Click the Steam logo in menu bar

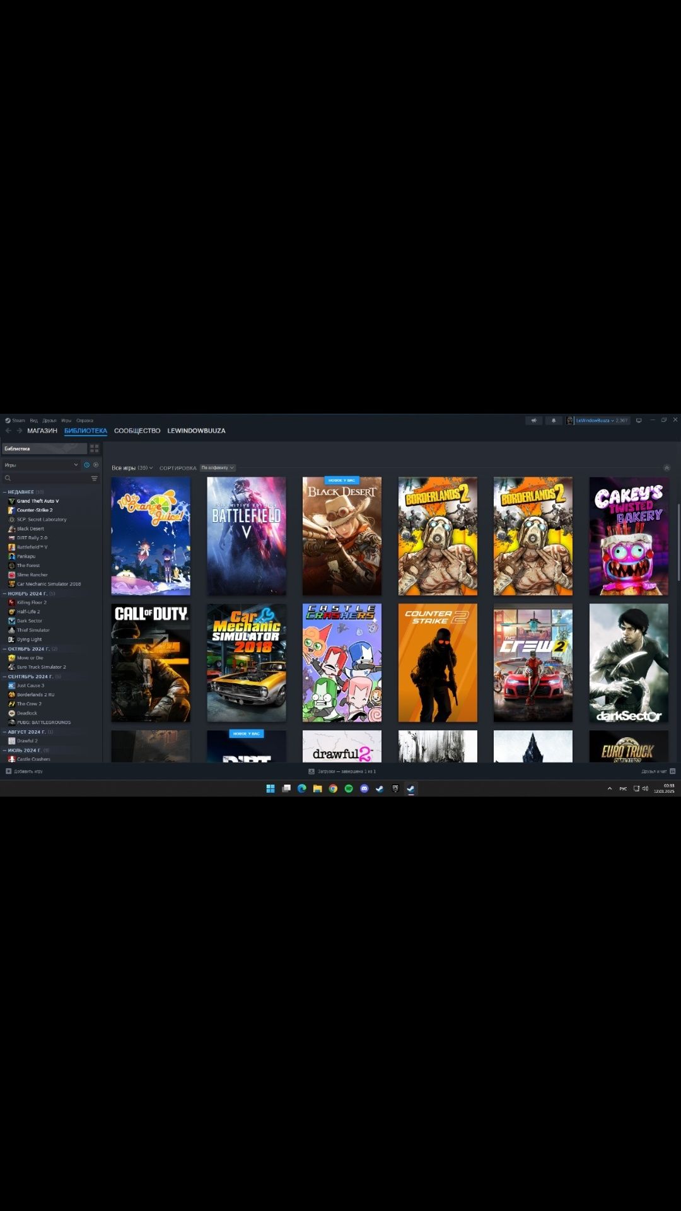(8, 421)
